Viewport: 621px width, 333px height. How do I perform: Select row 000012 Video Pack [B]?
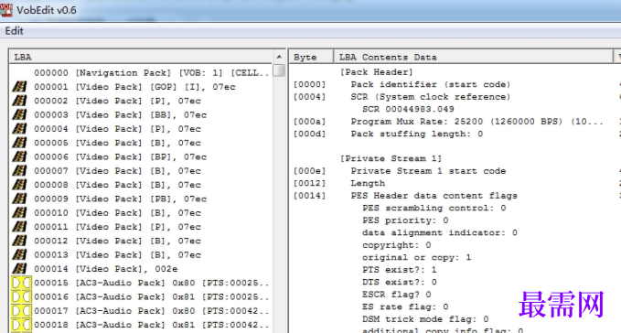point(117,241)
